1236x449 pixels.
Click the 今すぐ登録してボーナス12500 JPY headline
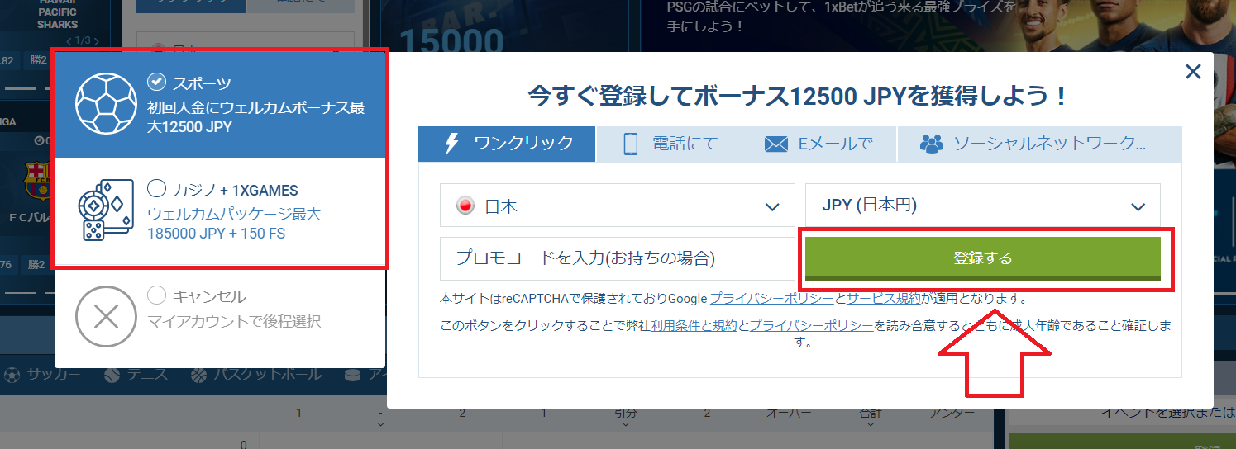coord(799,96)
